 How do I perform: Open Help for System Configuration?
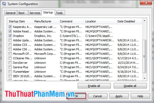[x=140, y=96]
